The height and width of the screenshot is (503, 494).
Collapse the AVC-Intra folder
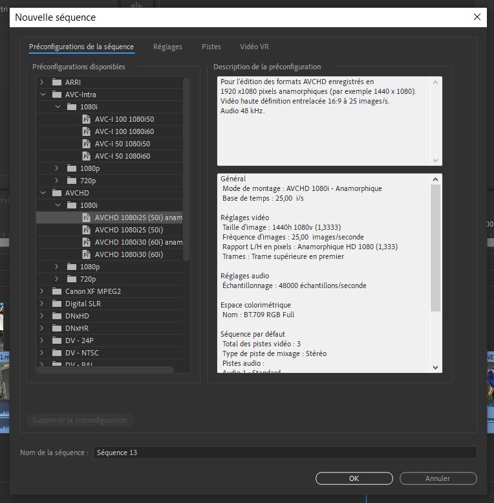coord(42,95)
